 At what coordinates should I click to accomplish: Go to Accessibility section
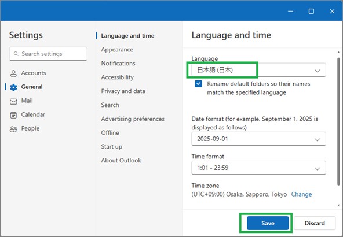pos(117,77)
